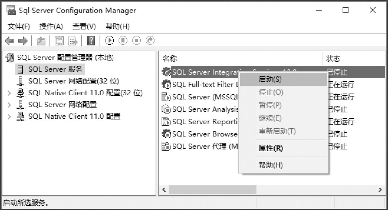Open help via the question mark toolbar icon
The image size is (388, 210).
tap(91, 41)
